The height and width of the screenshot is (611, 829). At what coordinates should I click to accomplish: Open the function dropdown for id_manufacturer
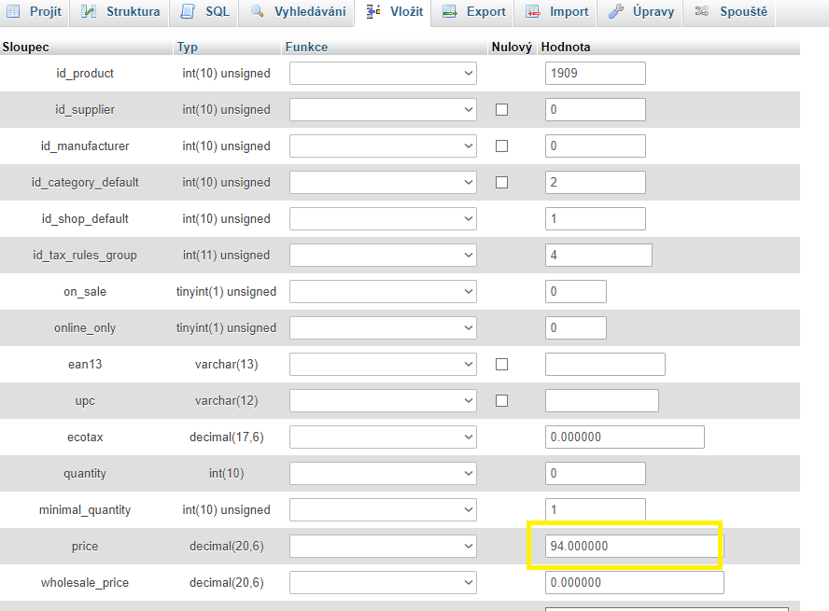(x=383, y=146)
